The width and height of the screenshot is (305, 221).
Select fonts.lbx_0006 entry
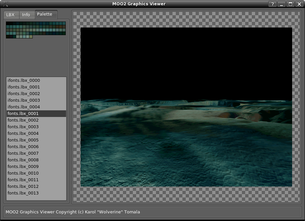36,147
